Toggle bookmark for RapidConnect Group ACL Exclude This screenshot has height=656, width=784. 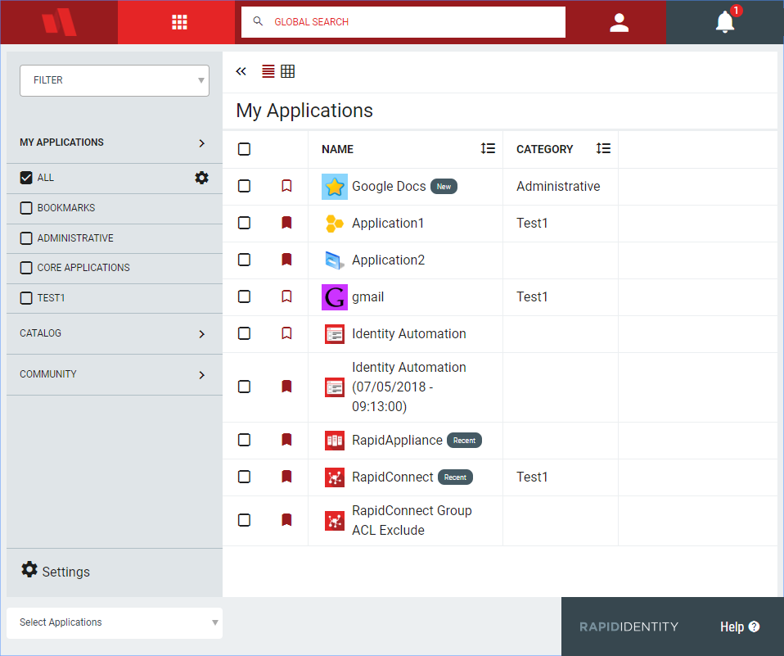pyautogui.click(x=286, y=520)
